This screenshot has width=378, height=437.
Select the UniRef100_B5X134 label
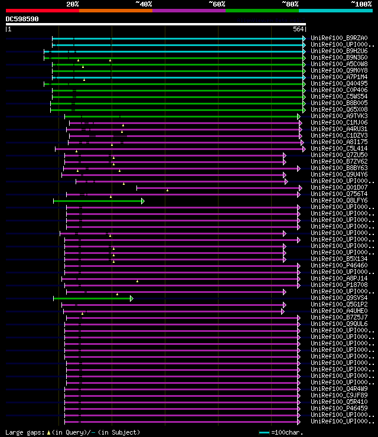(x=339, y=259)
